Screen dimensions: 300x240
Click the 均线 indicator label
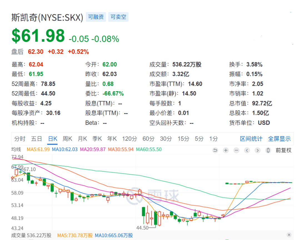(16, 149)
